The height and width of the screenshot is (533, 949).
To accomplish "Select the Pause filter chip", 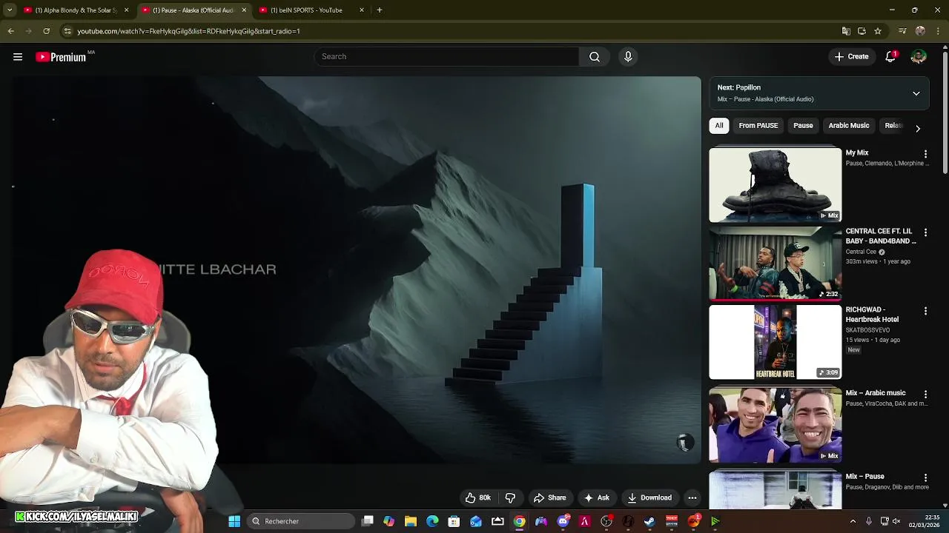I will 803,126.
